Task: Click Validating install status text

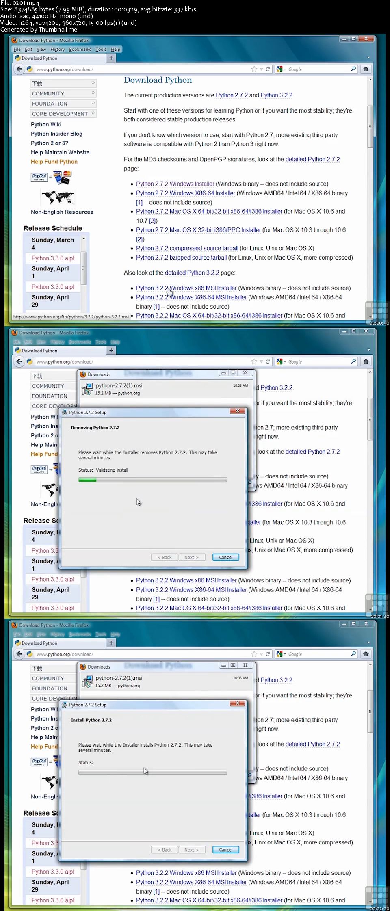Action: click(112, 470)
